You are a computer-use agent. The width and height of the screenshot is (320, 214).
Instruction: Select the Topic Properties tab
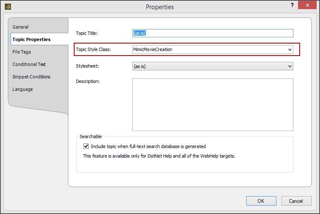(32, 39)
